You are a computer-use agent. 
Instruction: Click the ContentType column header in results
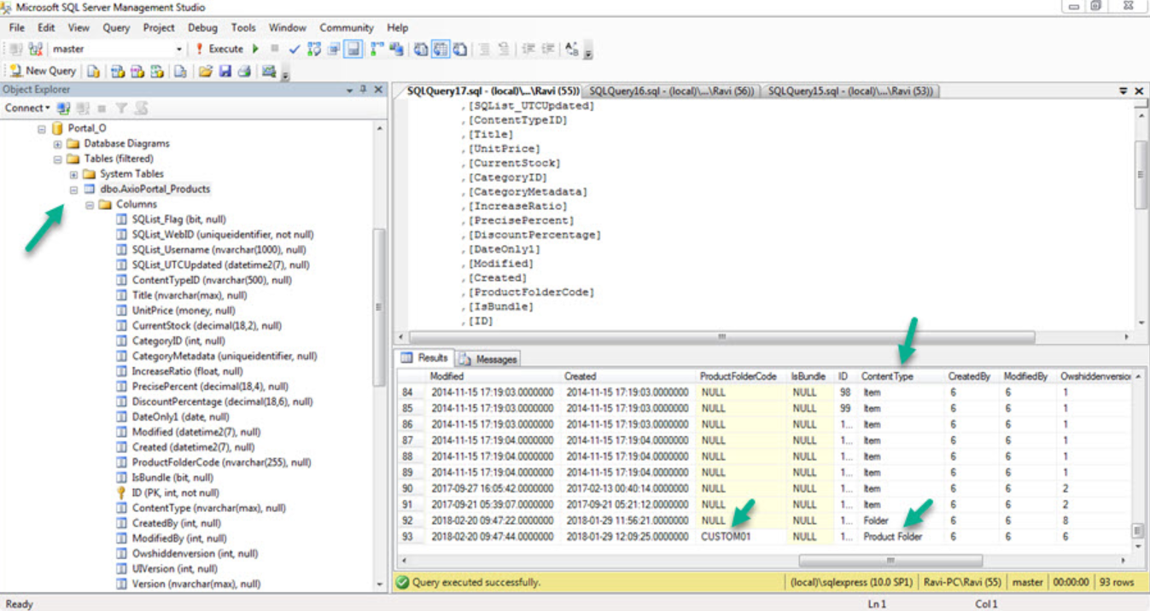click(x=901, y=376)
